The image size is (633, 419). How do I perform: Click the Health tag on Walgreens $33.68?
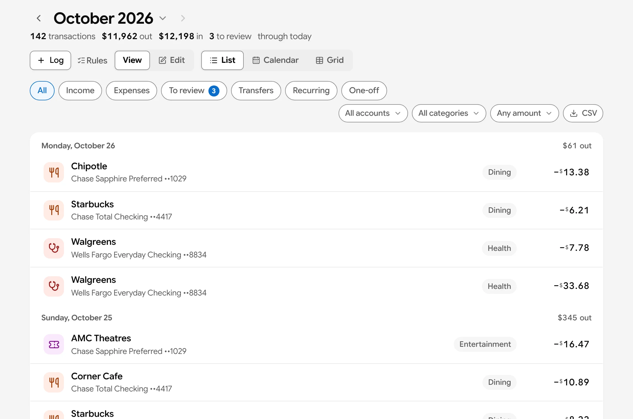point(499,286)
